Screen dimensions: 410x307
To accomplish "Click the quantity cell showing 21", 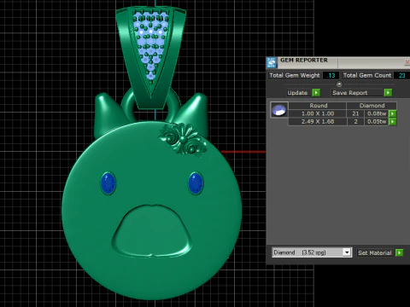I will (x=355, y=113).
